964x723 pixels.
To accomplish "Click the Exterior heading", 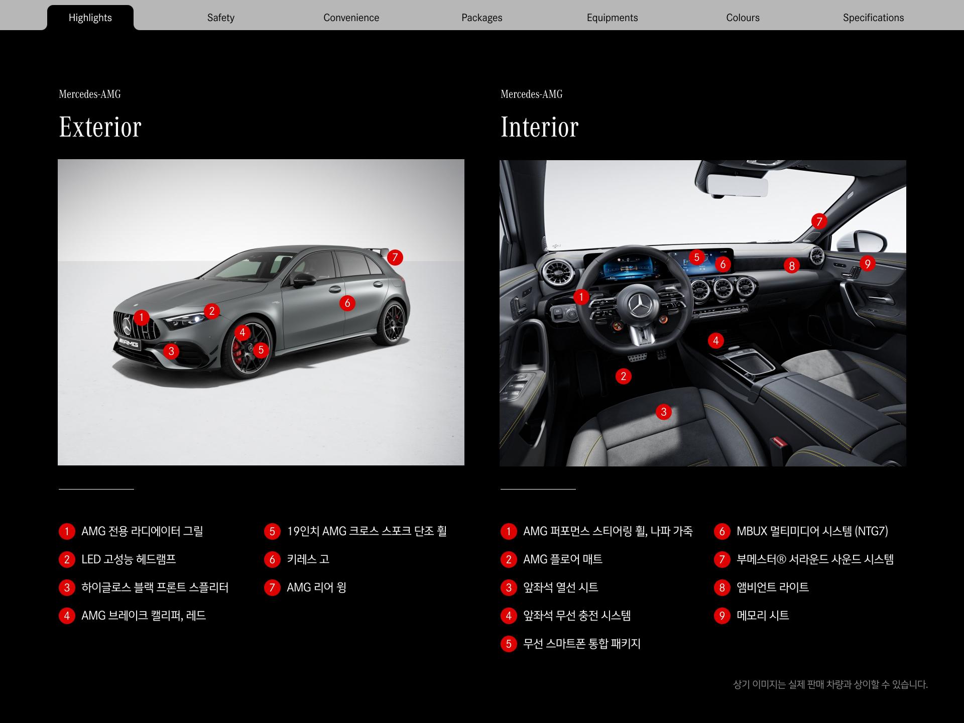I will click(100, 127).
